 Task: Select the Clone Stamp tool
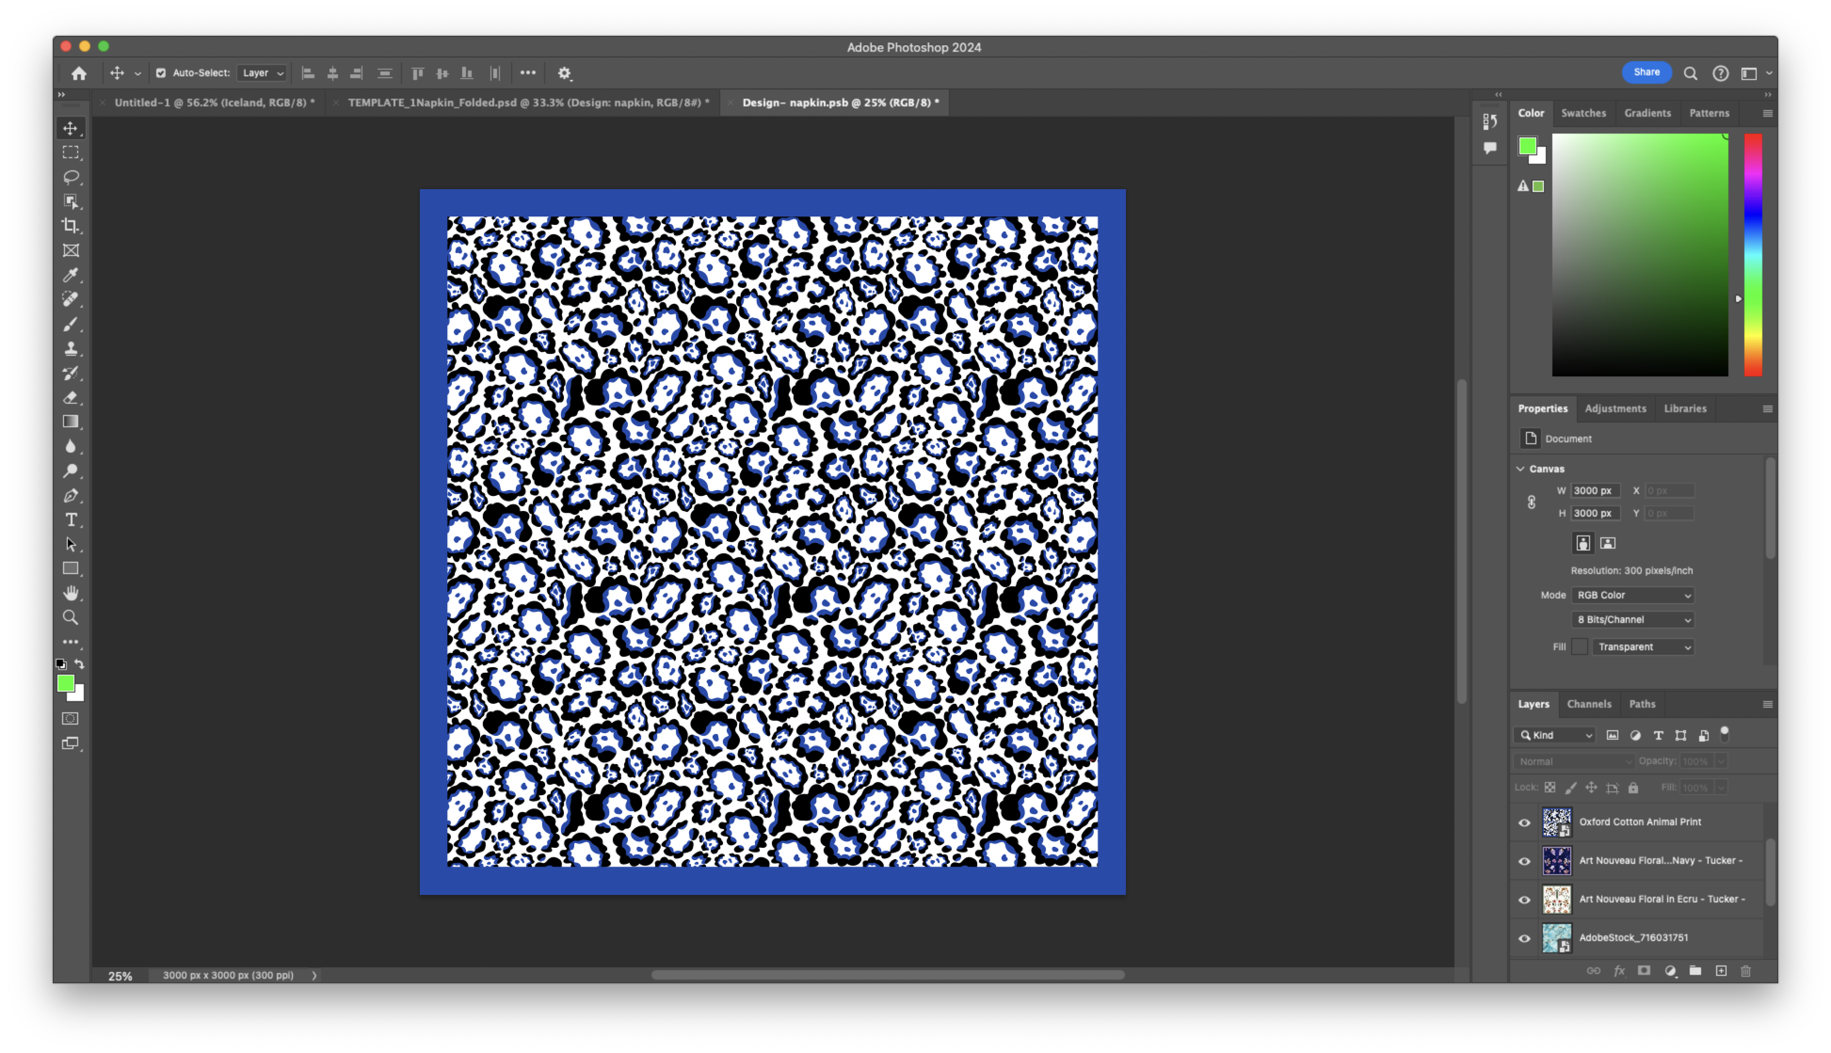[71, 349]
